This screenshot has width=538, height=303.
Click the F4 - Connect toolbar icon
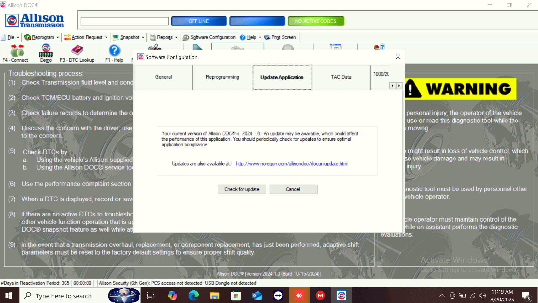click(15, 53)
